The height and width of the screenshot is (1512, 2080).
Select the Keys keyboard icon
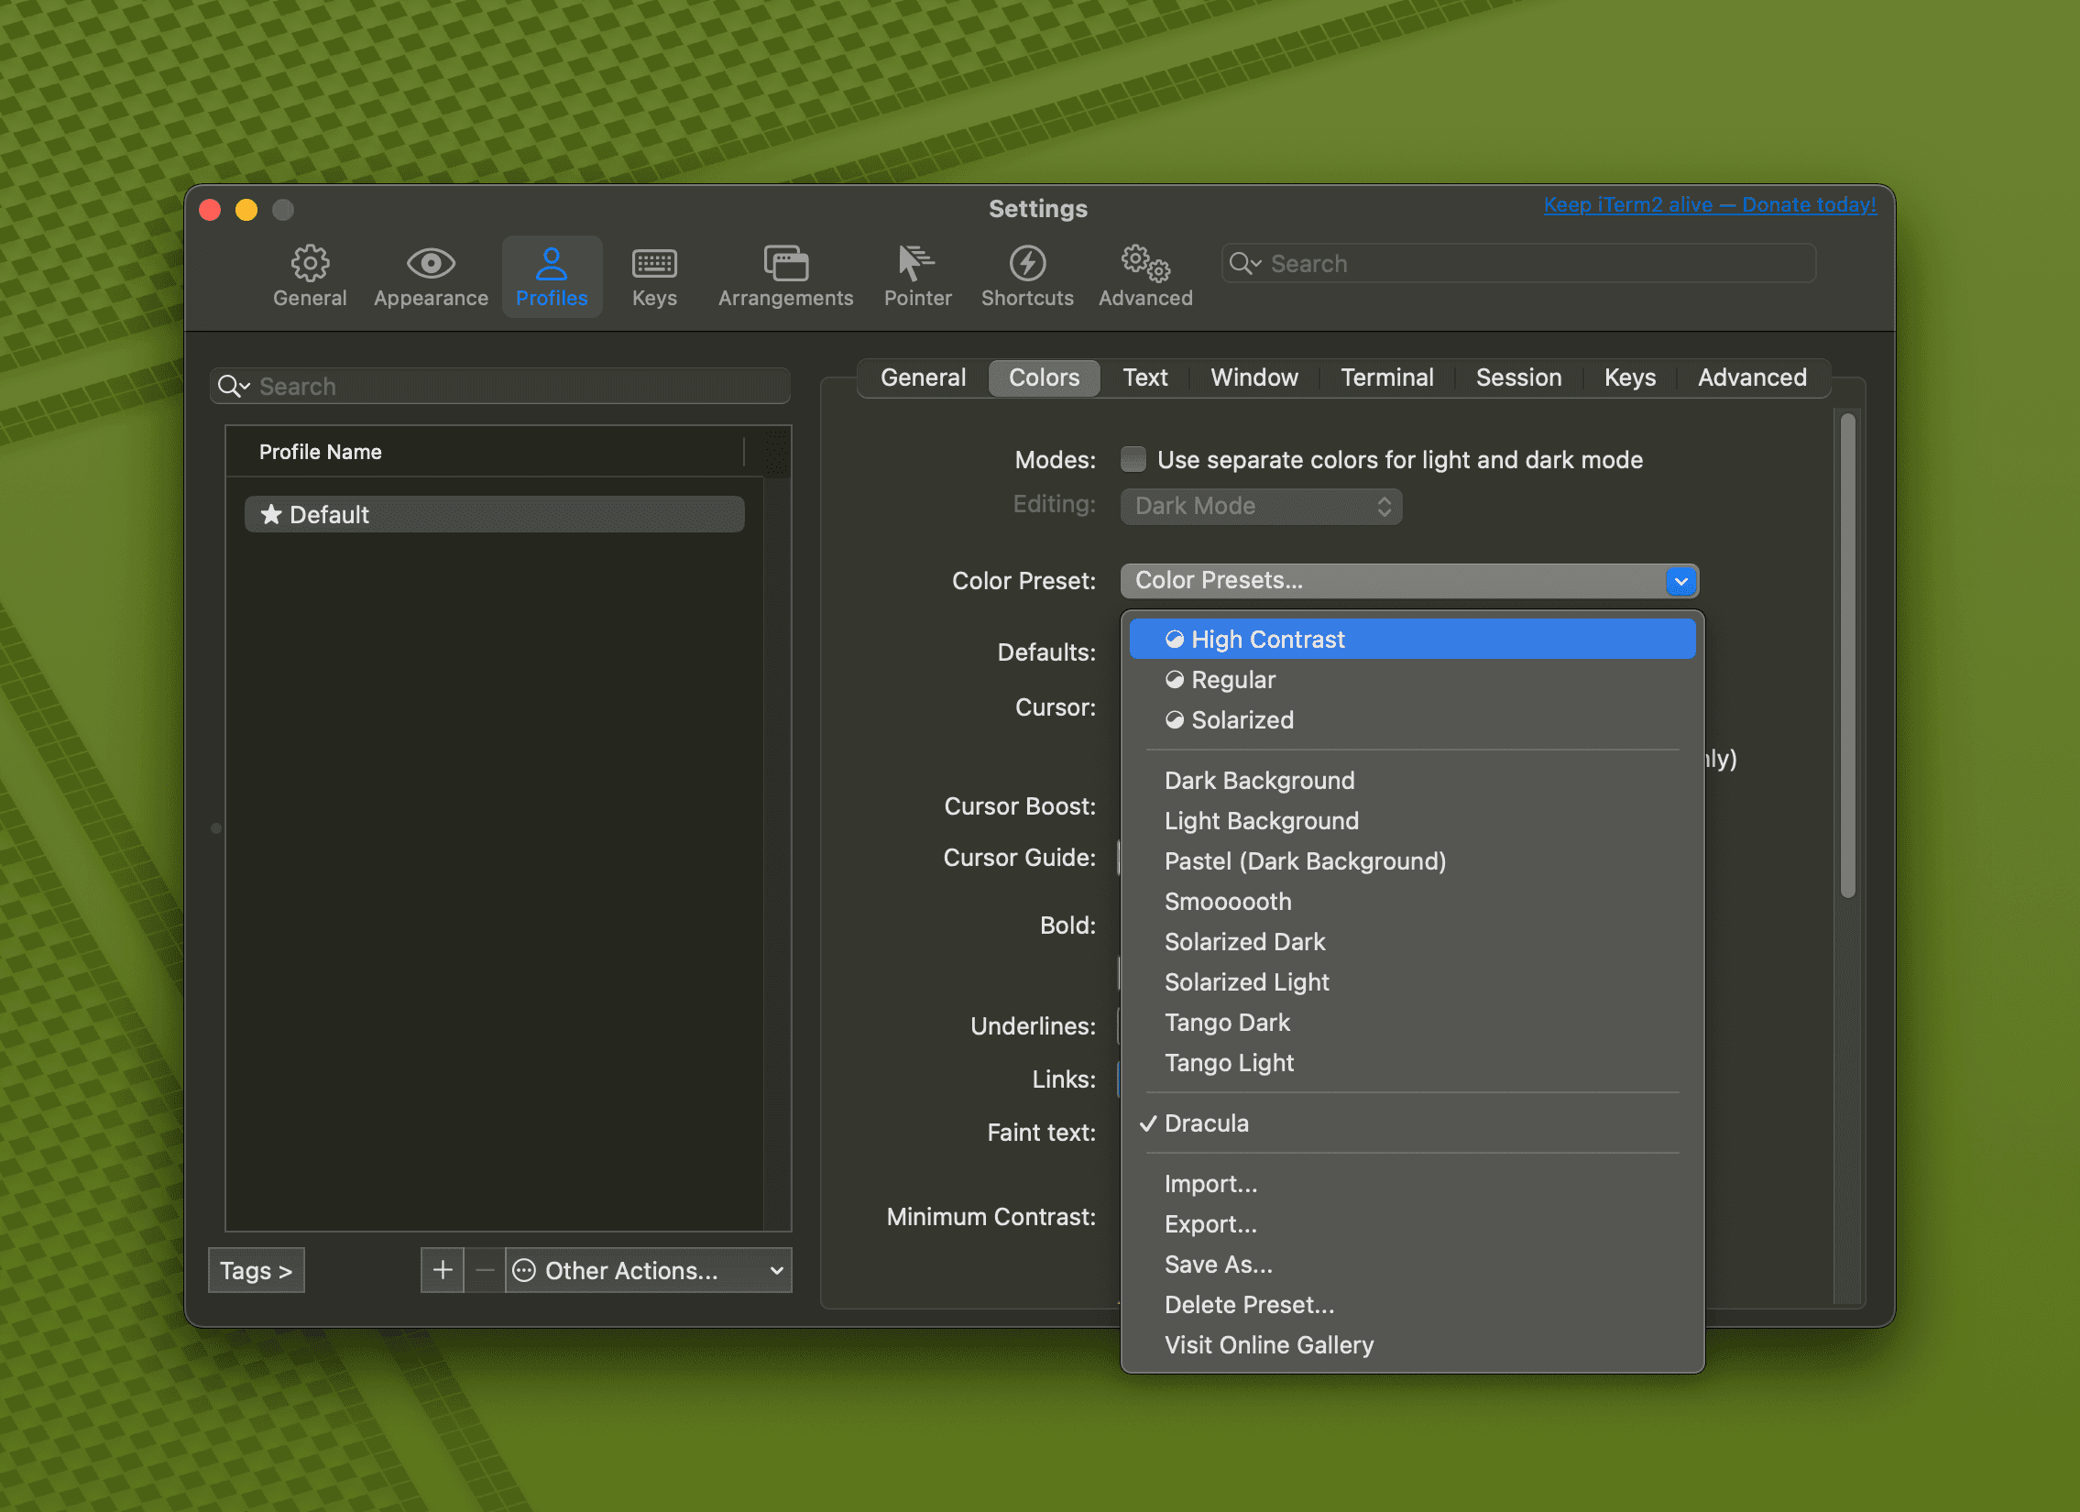654,264
